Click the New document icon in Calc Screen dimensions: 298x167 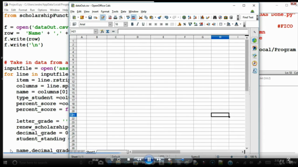tap(74, 18)
